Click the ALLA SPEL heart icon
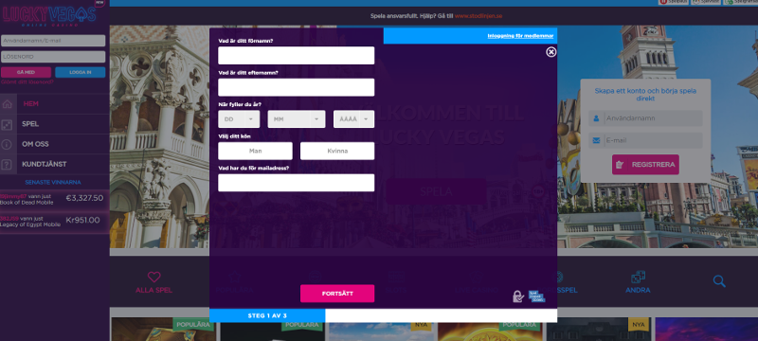 point(153,278)
